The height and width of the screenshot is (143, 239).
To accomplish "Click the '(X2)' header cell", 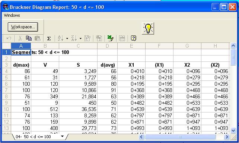I will [x=215, y=65].
